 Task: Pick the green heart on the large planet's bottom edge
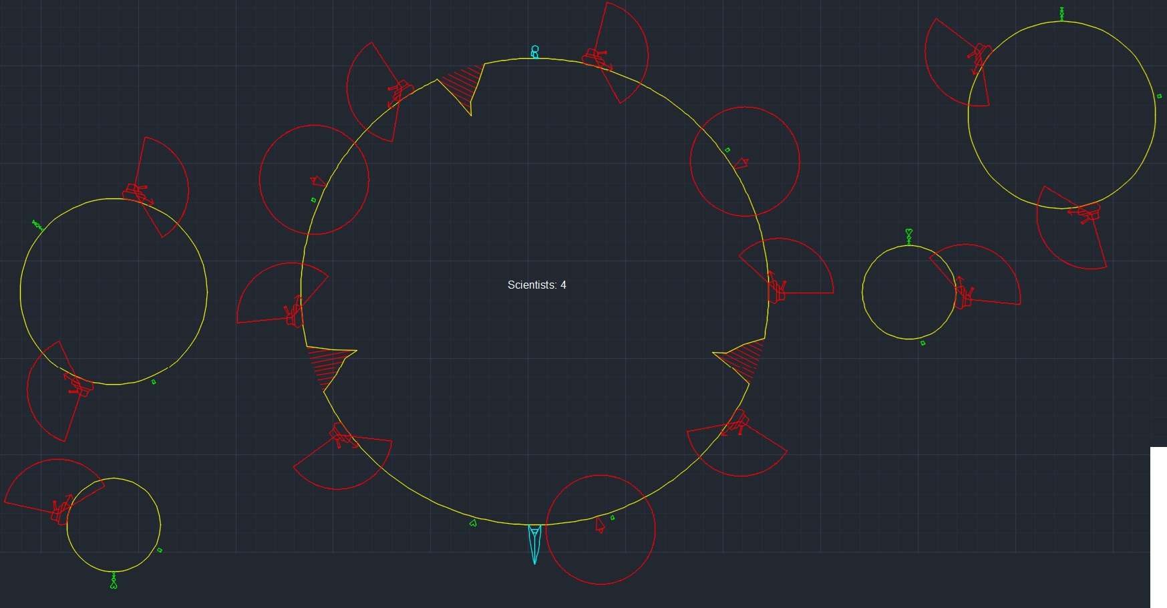point(473,523)
